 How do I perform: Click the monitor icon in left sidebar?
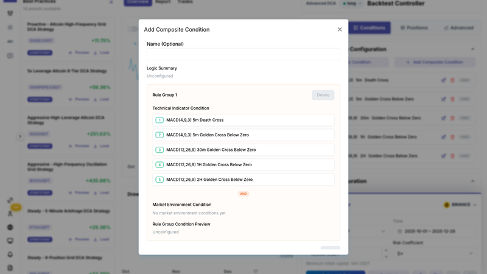[x=10, y=241]
